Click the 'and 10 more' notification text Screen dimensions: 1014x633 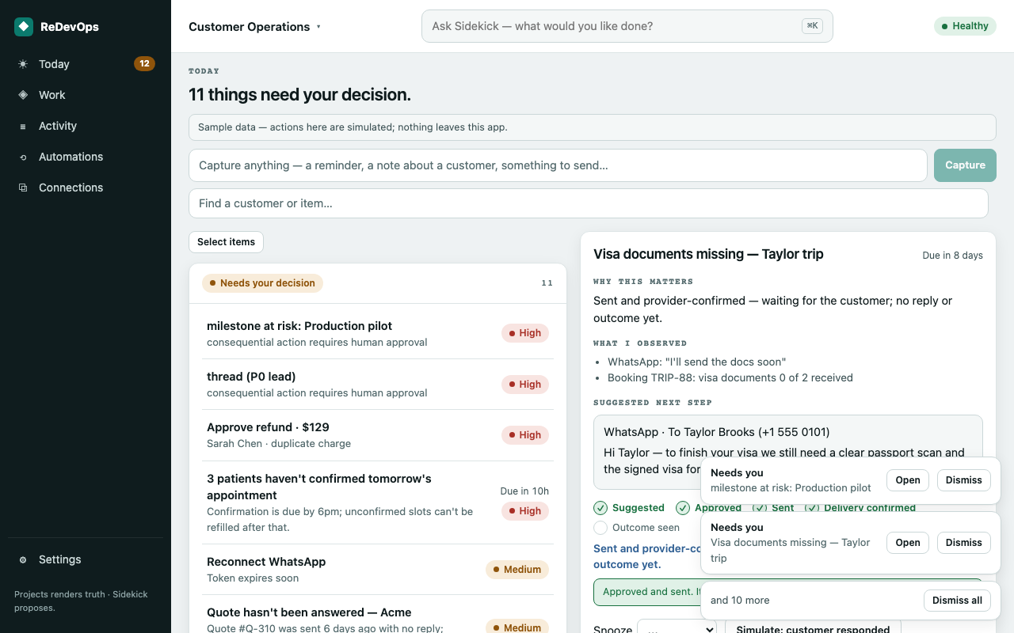740,601
